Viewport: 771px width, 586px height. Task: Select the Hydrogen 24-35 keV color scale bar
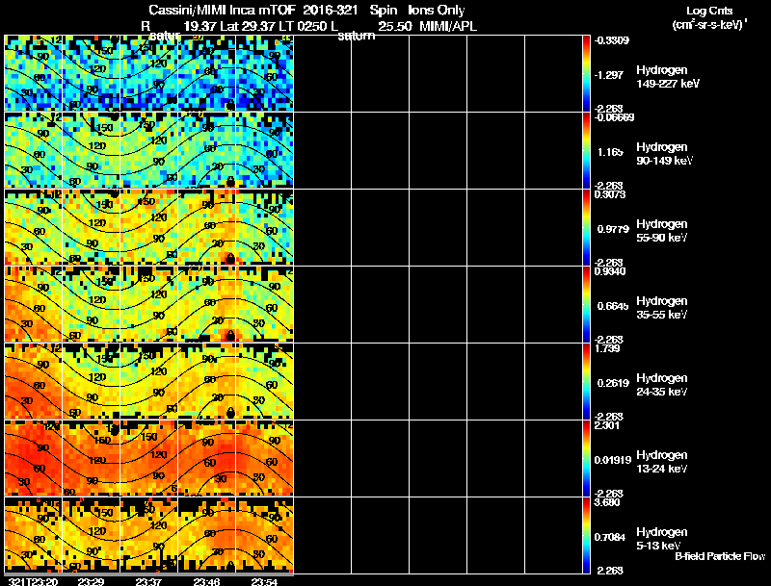(586, 381)
